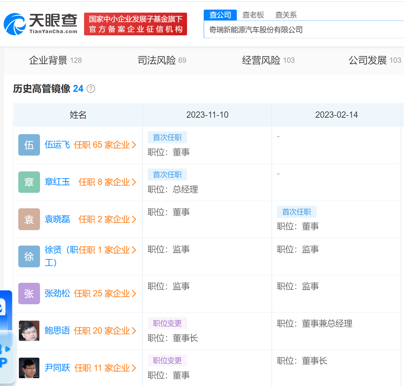Open 鲍思语's name link

click(57, 330)
